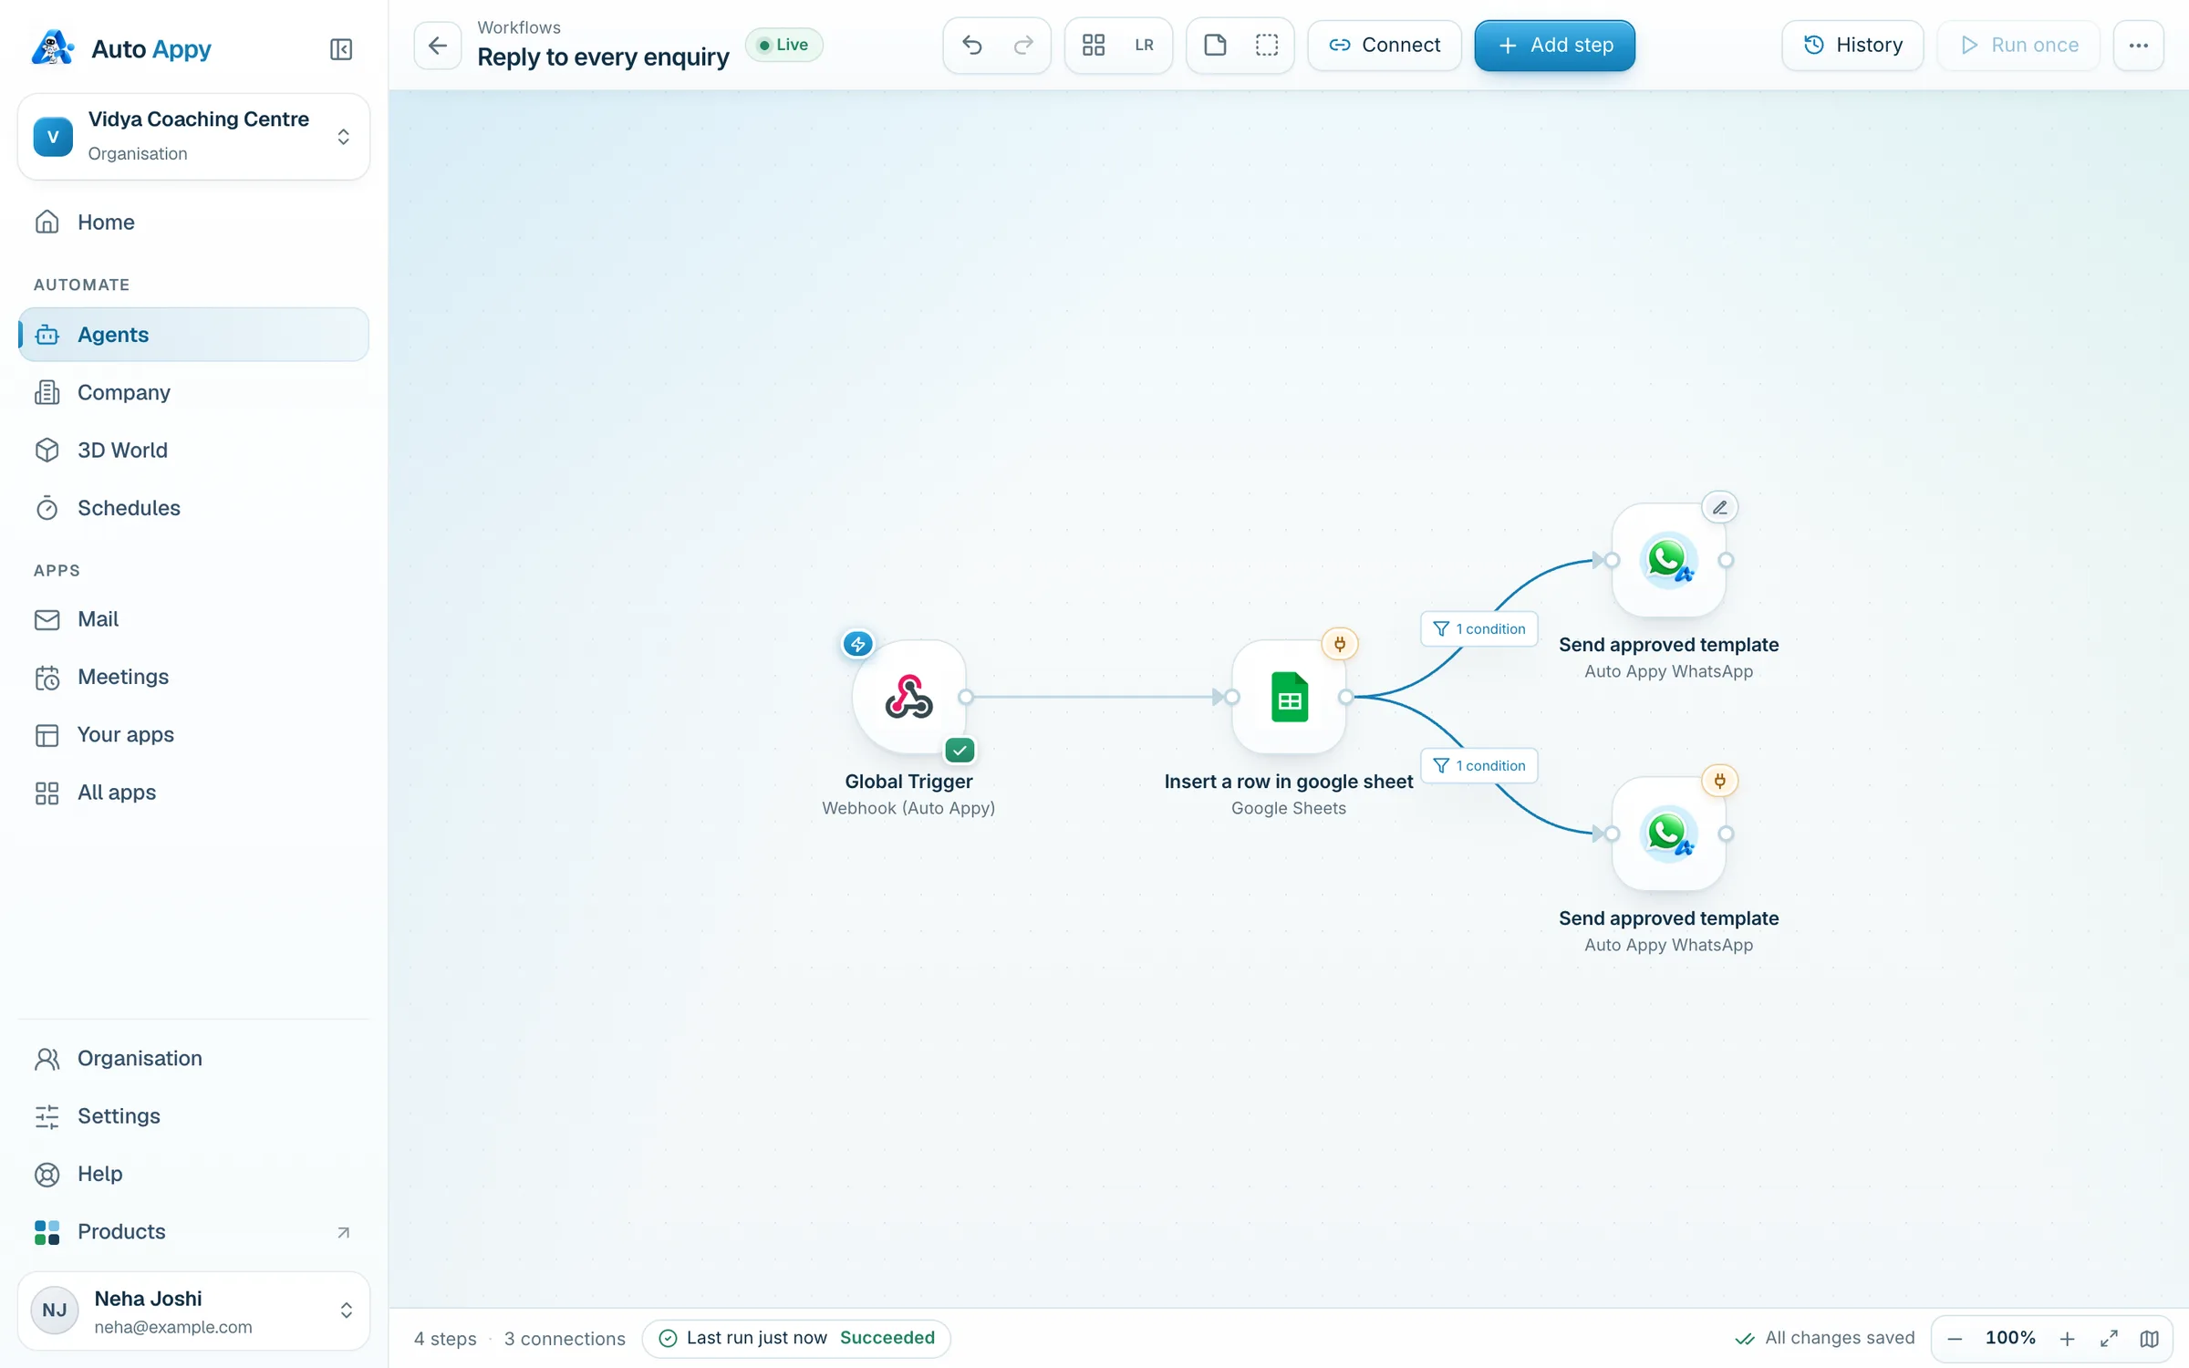Click the 100% zoom level
This screenshot has height=1368, width=2189.
point(2011,1338)
